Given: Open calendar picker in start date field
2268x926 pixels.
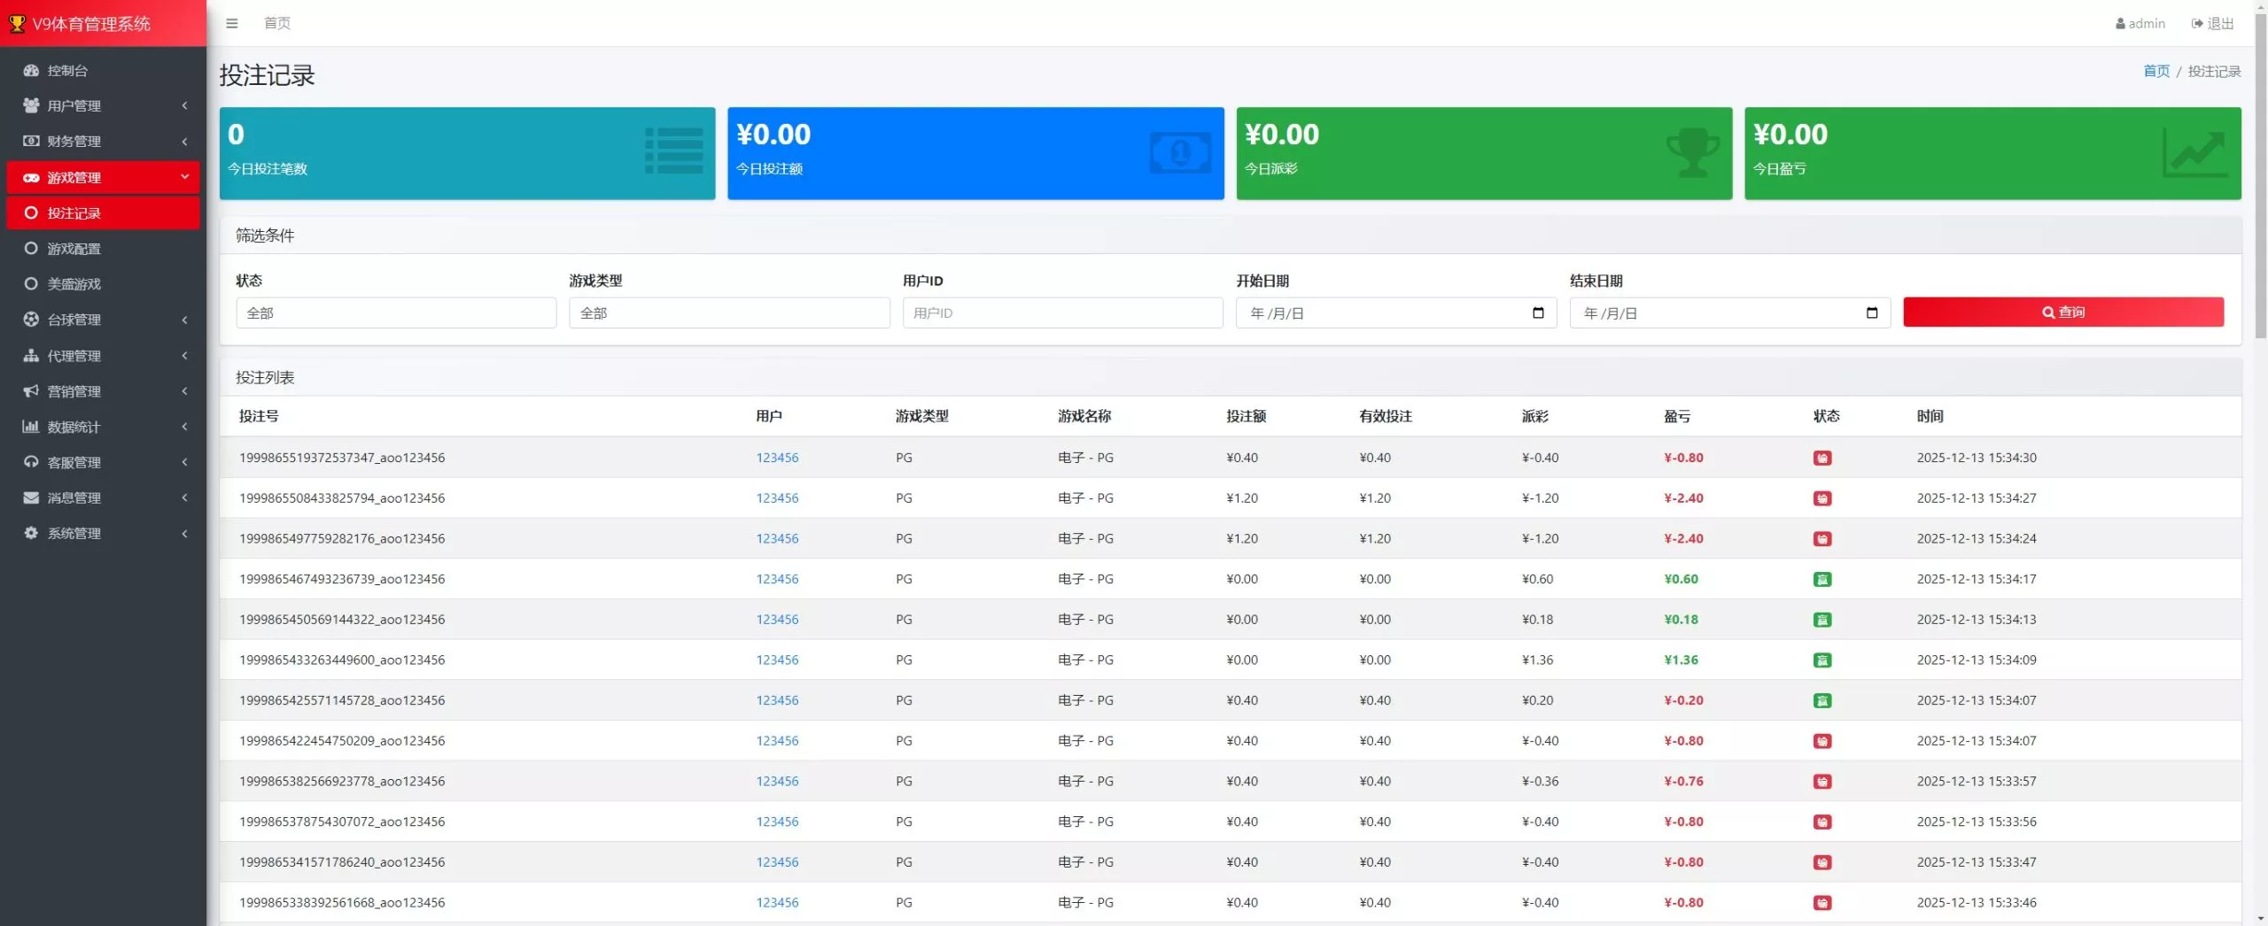Looking at the screenshot, I should coord(1538,313).
